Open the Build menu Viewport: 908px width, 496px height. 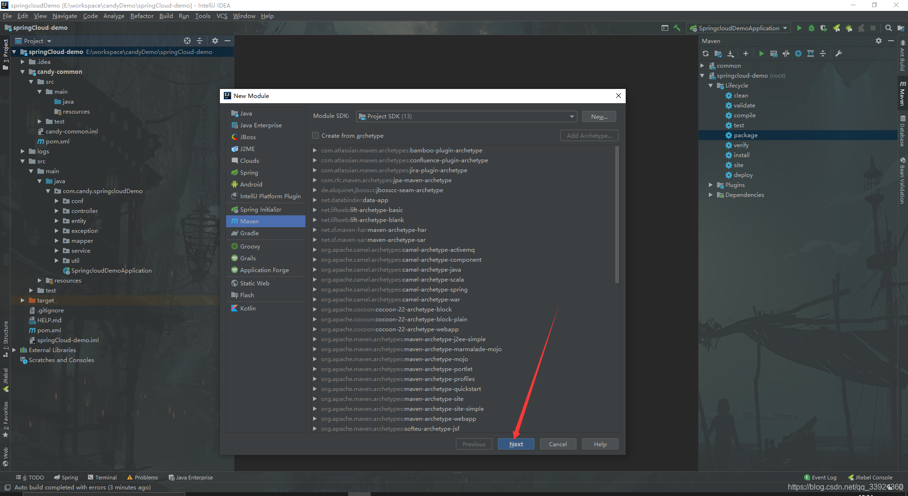click(x=166, y=16)
